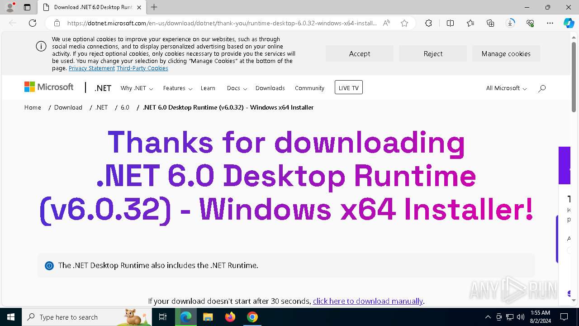Launch the Copilot sidebar icon
This screenshot has height=326, width=579.
(569, 23)
